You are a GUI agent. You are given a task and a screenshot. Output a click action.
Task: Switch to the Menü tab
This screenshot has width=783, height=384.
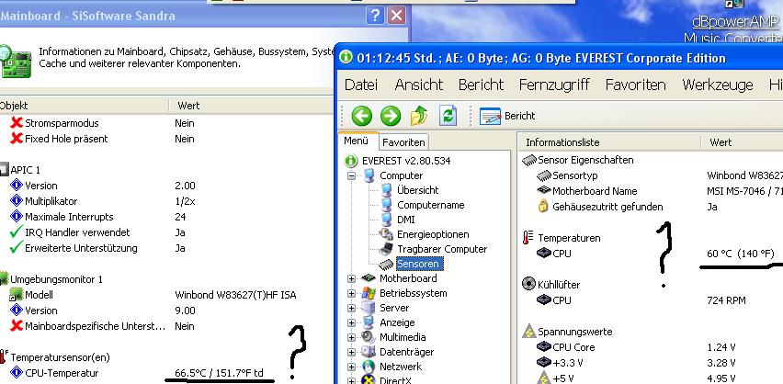pyautogui.click(x=356, y=141)
